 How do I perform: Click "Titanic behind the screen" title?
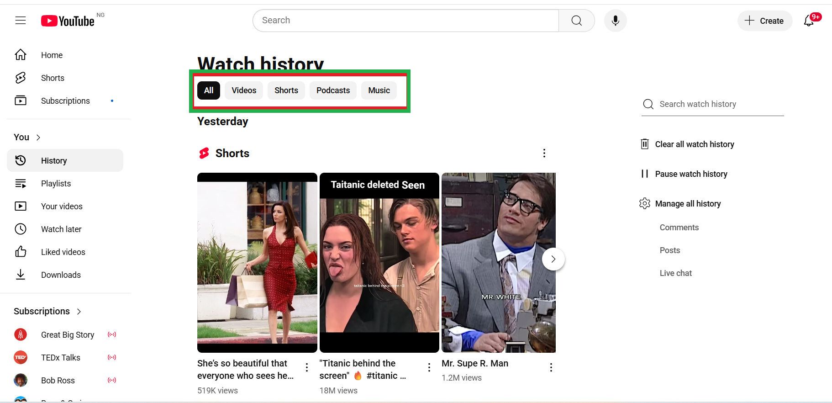(363, 369)
